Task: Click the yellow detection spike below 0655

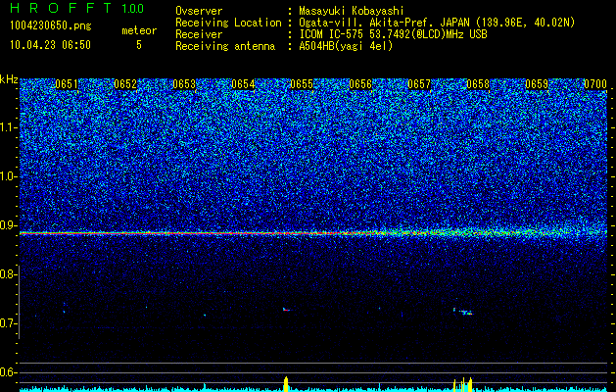Action: point(286,384)
